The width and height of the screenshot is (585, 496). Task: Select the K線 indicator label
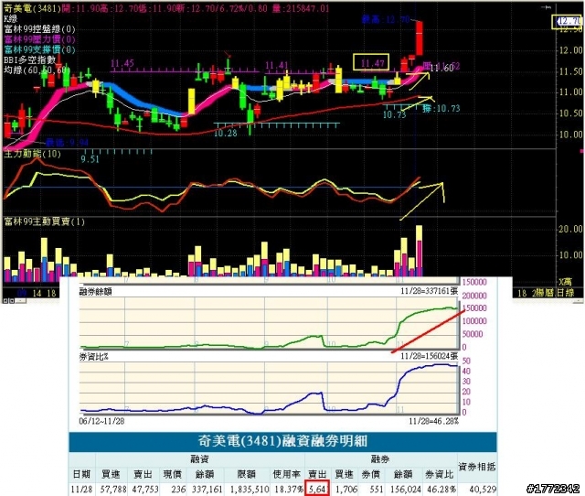10,18
